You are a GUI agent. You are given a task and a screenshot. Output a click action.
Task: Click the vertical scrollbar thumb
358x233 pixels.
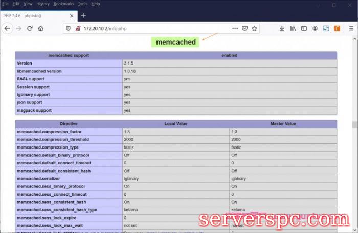pos(354,124)
